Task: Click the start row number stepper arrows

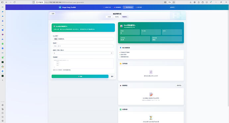Action: pos(112,53)
